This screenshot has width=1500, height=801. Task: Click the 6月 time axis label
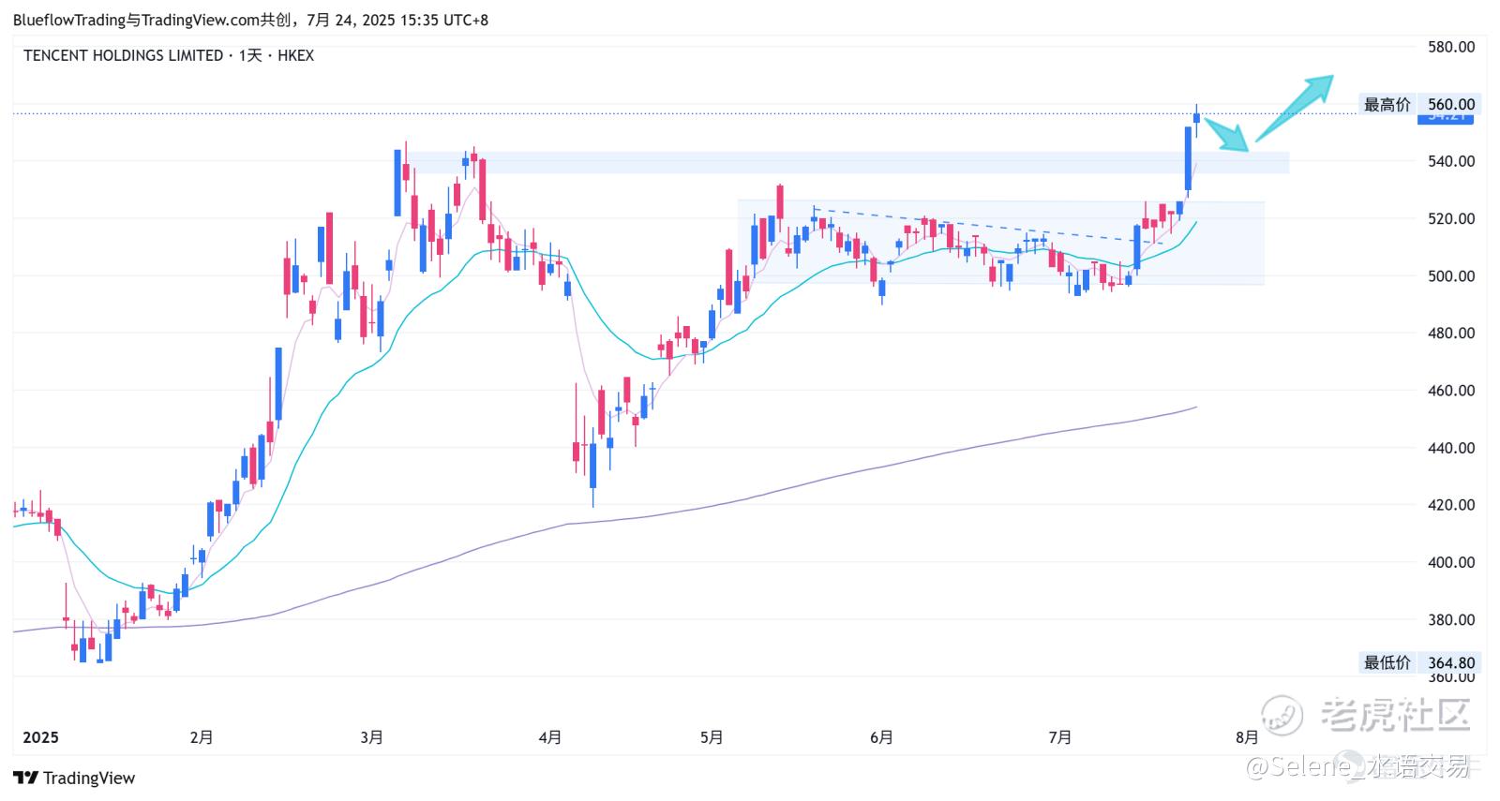click(881, 737)
